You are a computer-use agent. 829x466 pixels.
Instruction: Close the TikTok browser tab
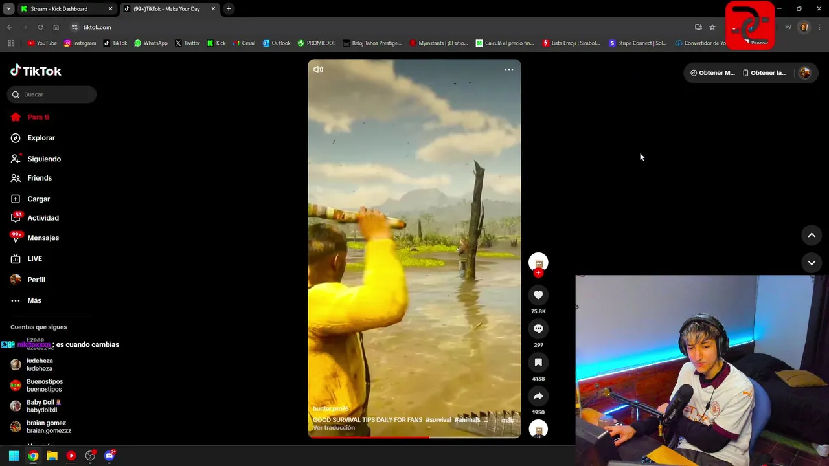click(213, 9)
